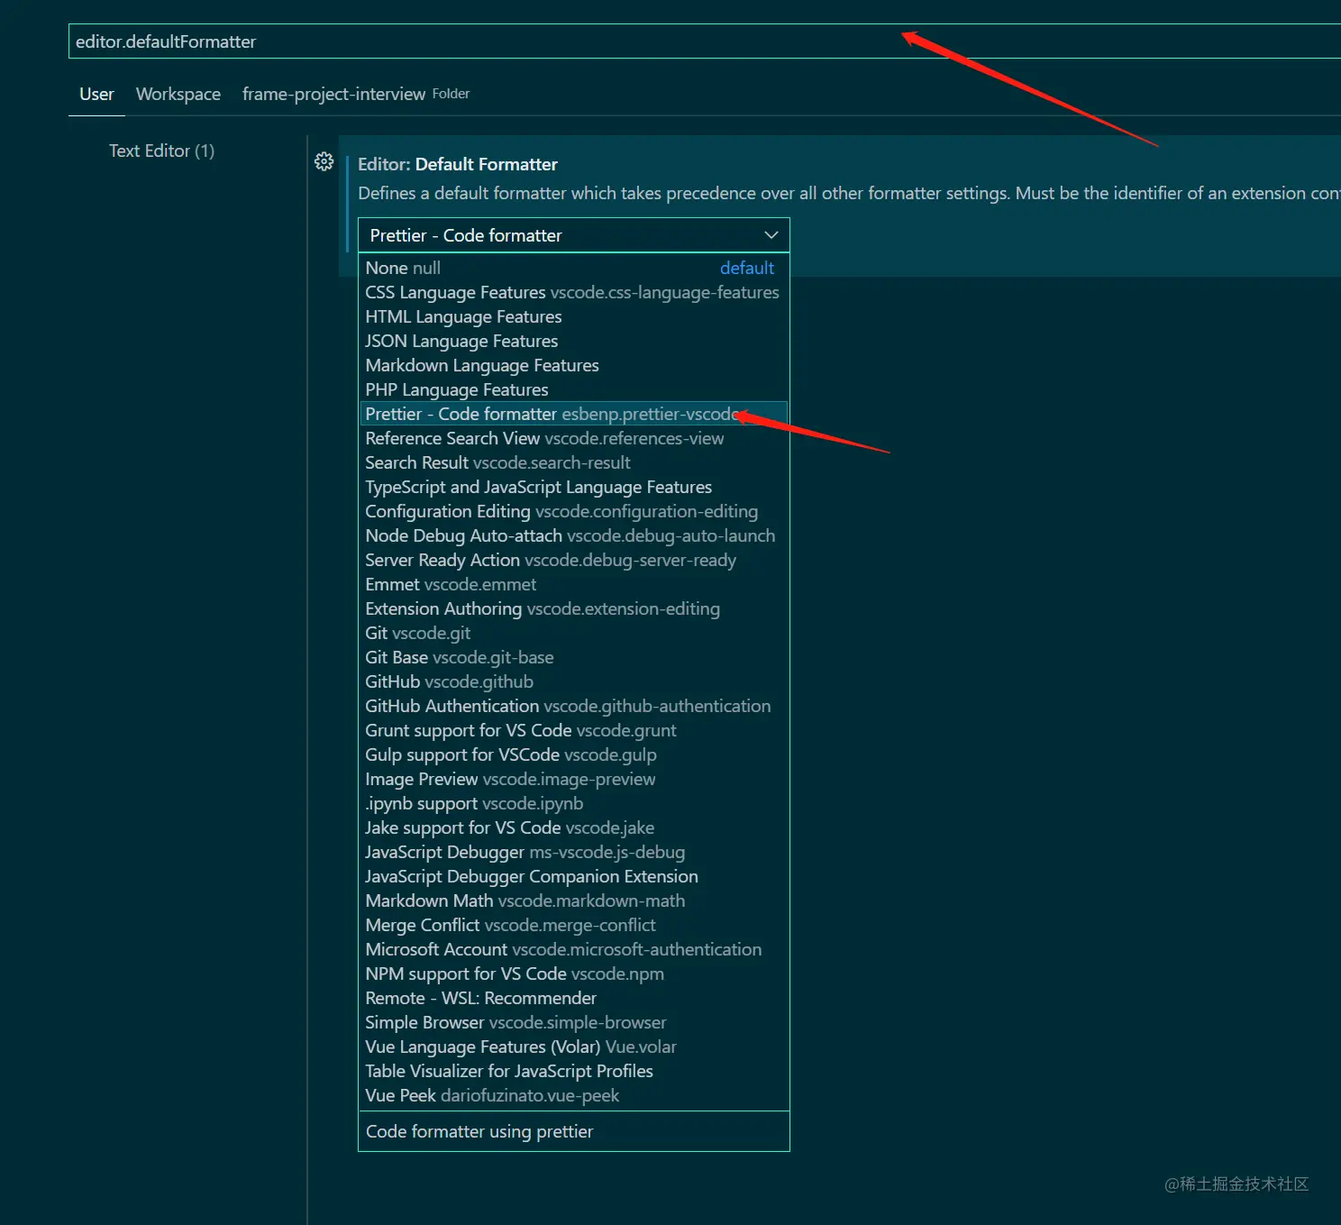Select PHP Language Features formatter
1341x1225 pixels.
pyautogui.click(x=573, y=389)
